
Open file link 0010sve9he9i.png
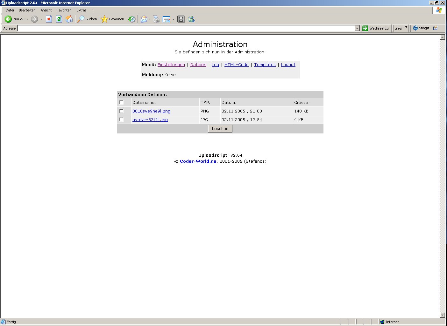coord(151,111)
